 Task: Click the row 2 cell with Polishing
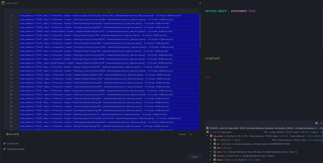(109, 23)
